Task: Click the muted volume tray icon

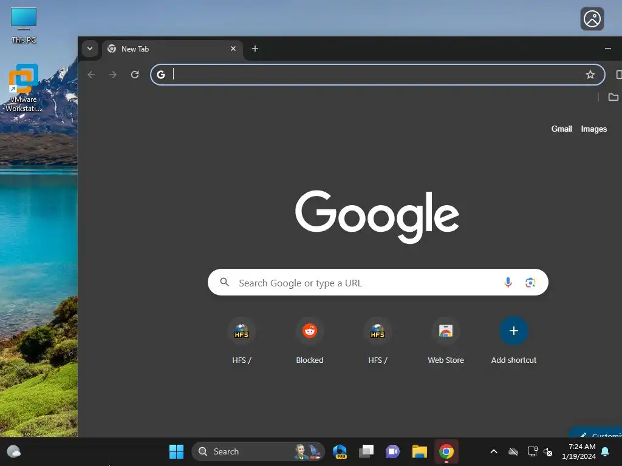Action: click(x=548, y=451)
